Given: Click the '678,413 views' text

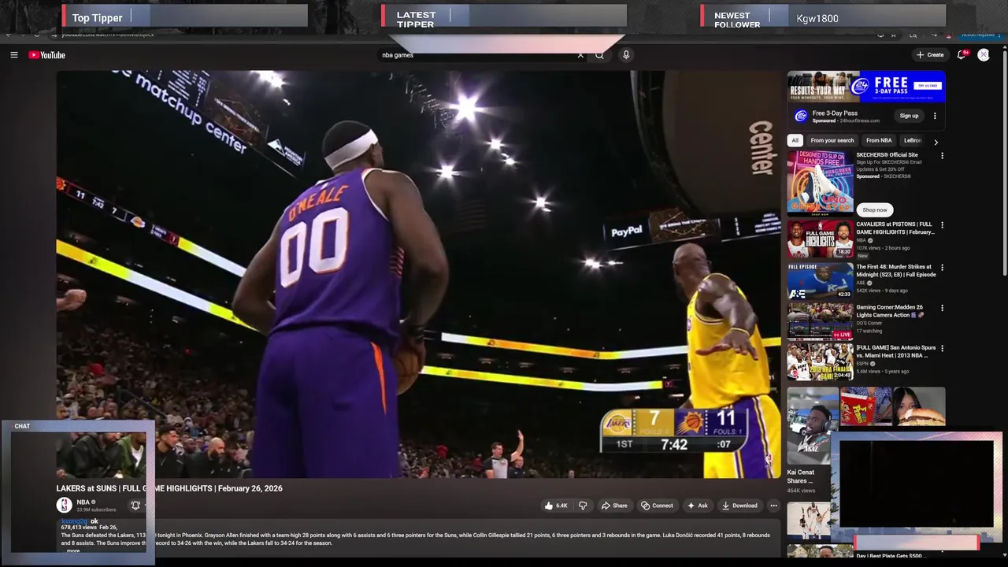Looking at the screenshot, I should tap(78, 527).
